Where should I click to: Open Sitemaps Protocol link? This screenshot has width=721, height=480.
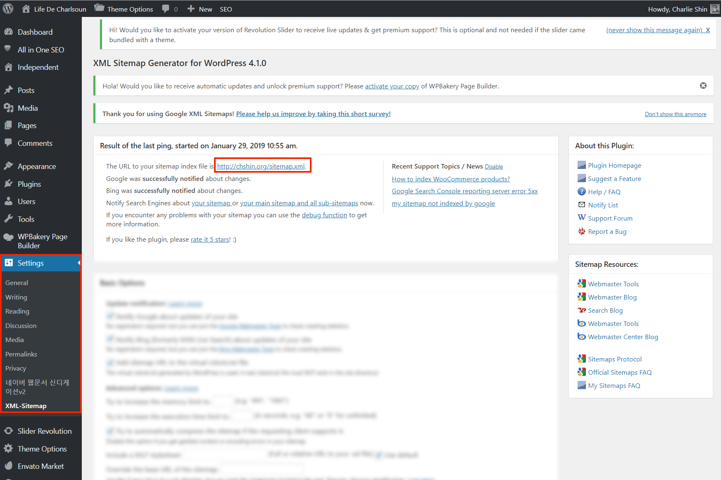coord(615,359)
